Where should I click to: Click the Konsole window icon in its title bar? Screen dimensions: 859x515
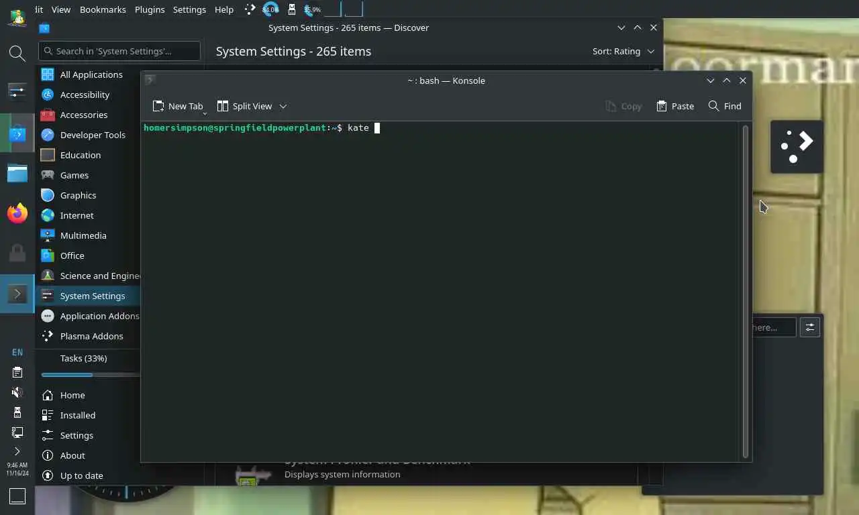pyautogui.click(x=150, y=80)
